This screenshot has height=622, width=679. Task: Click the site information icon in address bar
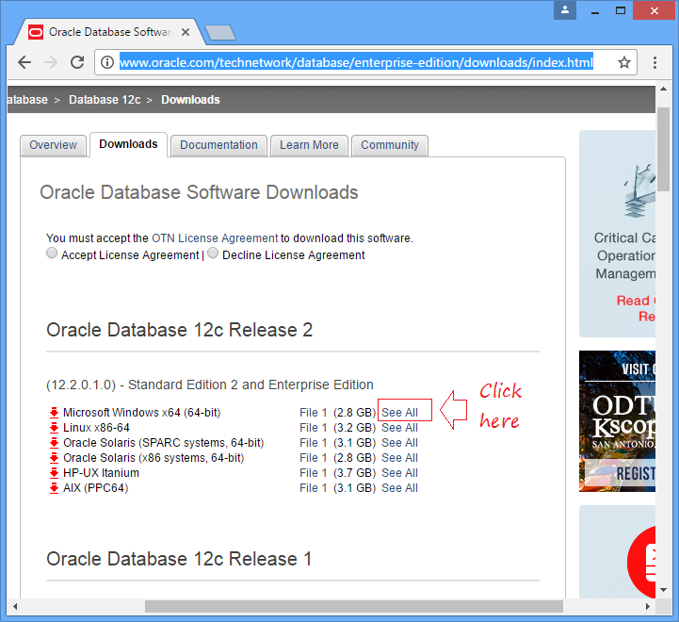(107, 62)
